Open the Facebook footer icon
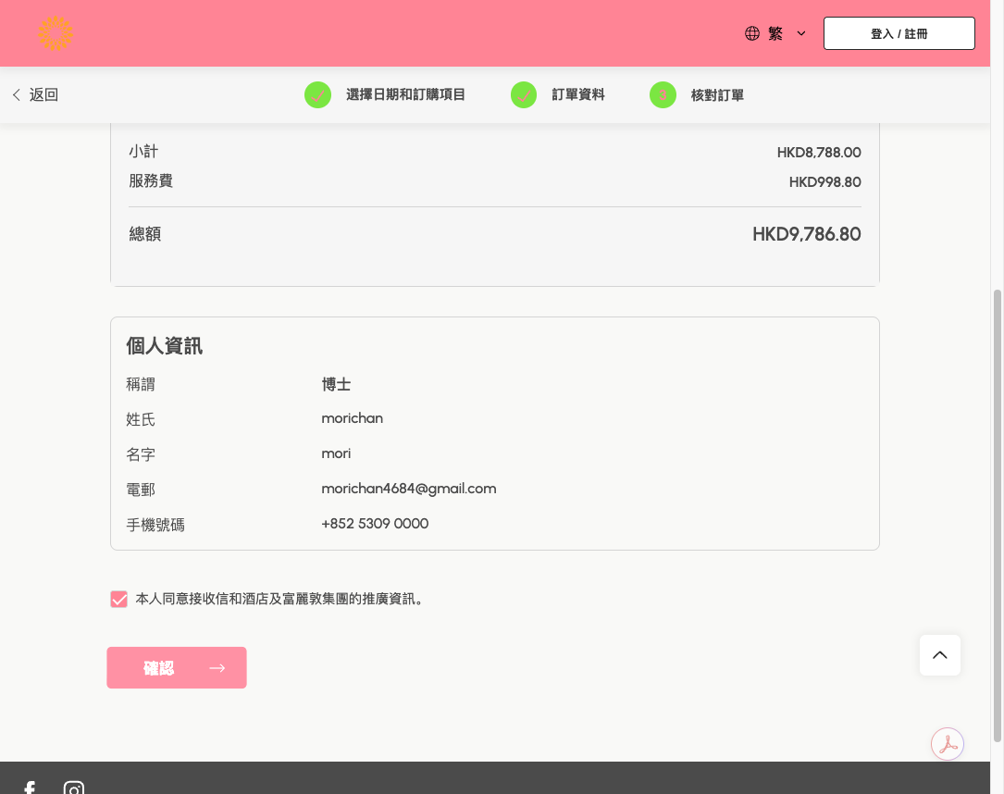The image size is (1004, 794). (30, 788)
